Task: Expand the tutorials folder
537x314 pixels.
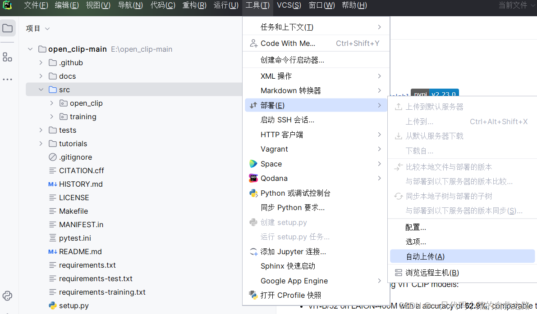Action: coord(41,144)
